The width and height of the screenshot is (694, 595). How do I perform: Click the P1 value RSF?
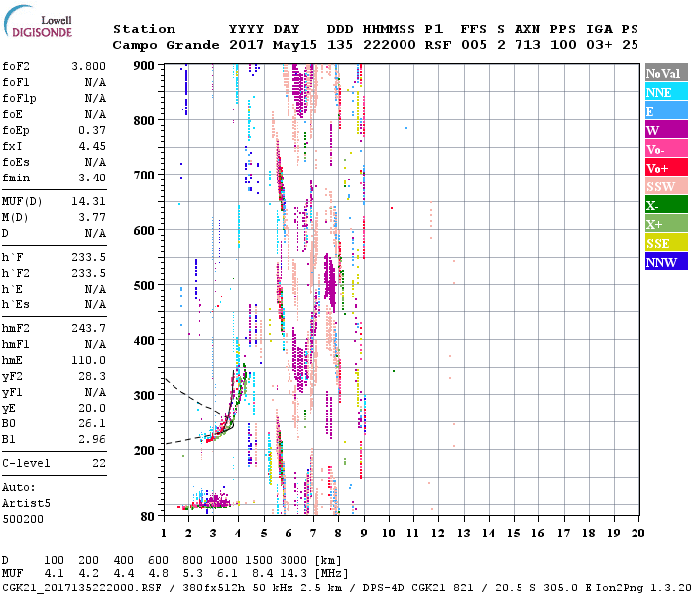[x=438, y=45]
